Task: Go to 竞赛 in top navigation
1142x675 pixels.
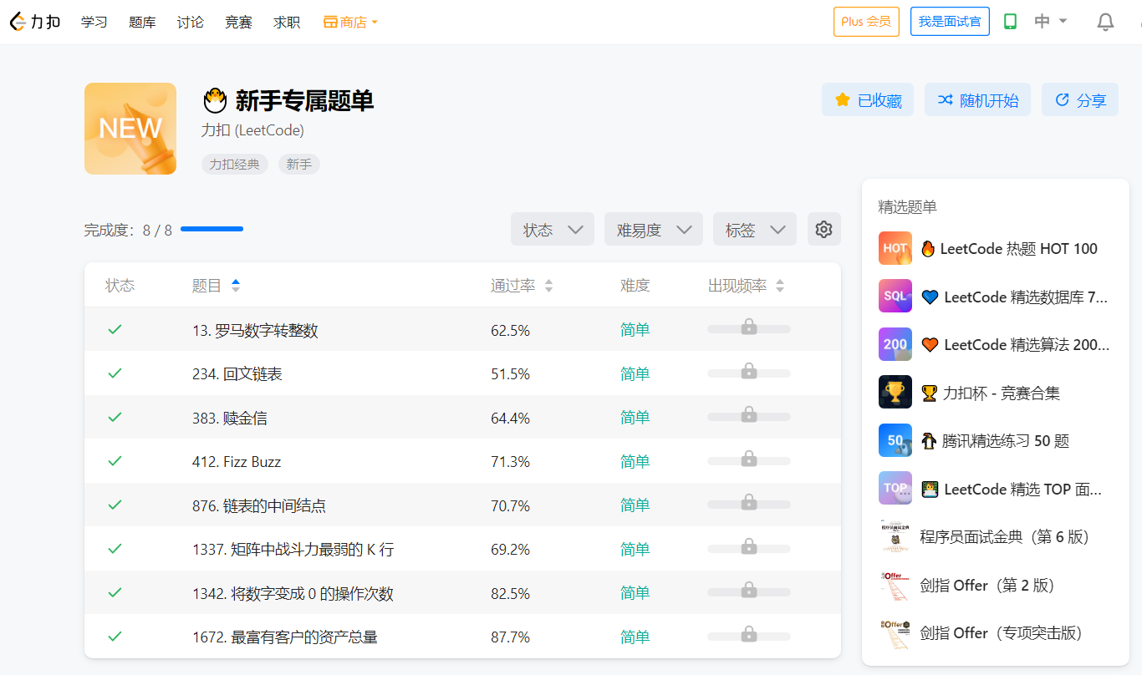Action: click(238, 23)
